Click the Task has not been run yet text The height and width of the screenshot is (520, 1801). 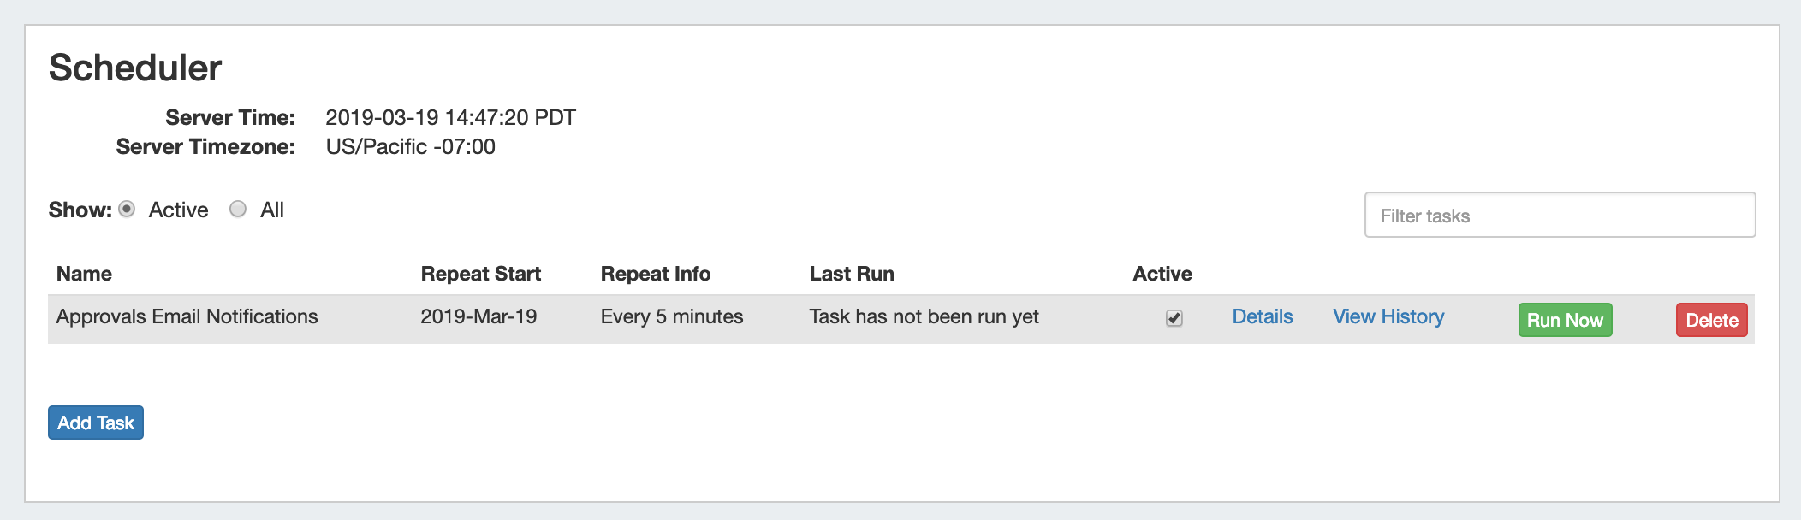pos(924,317)
